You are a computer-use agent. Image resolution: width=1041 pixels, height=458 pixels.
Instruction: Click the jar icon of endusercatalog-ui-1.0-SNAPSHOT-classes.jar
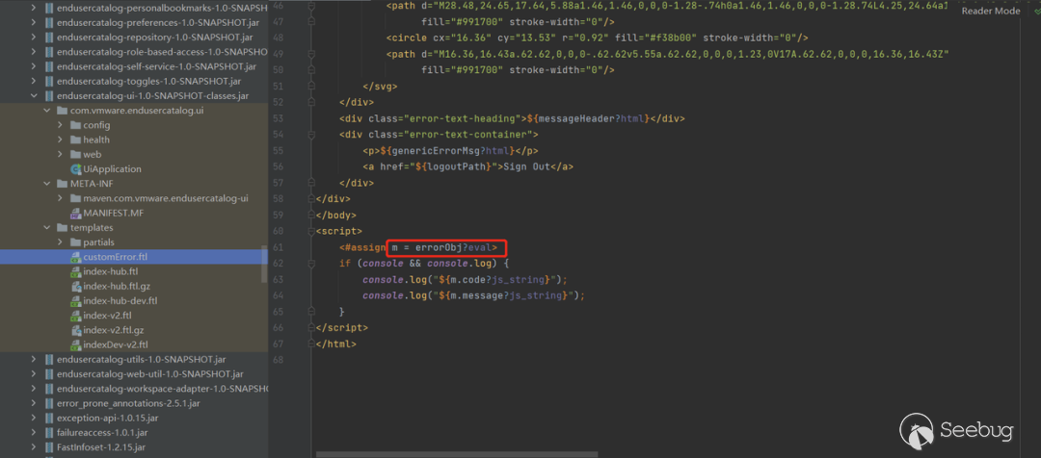[x=48, y=95]
